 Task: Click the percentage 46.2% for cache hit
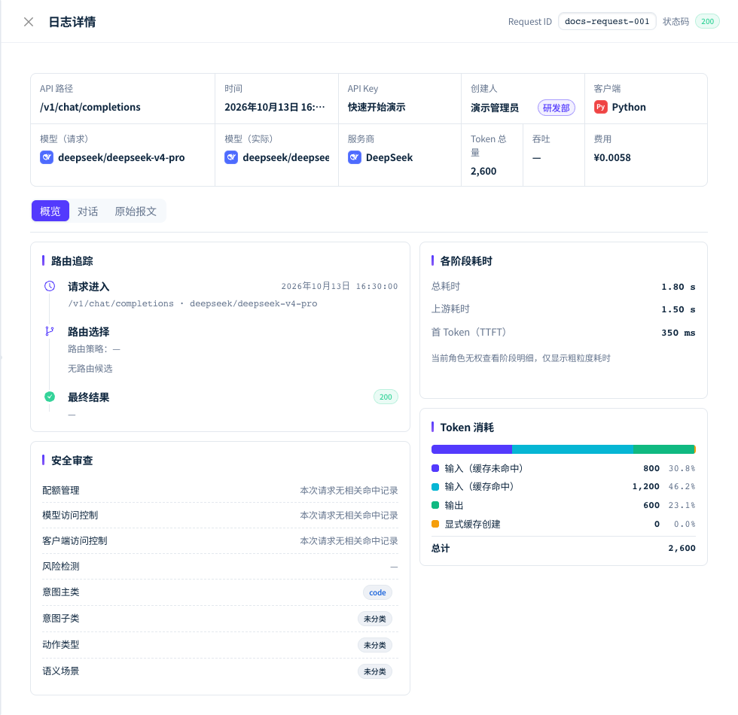[682, 486]
